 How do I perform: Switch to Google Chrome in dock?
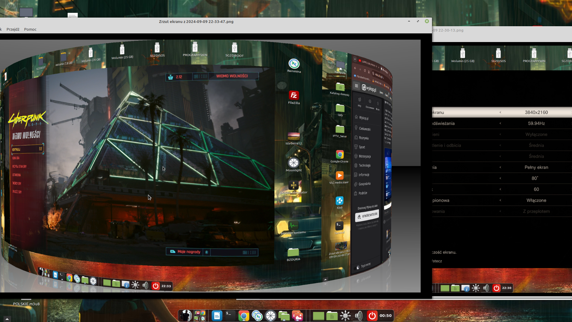(244, 315)
